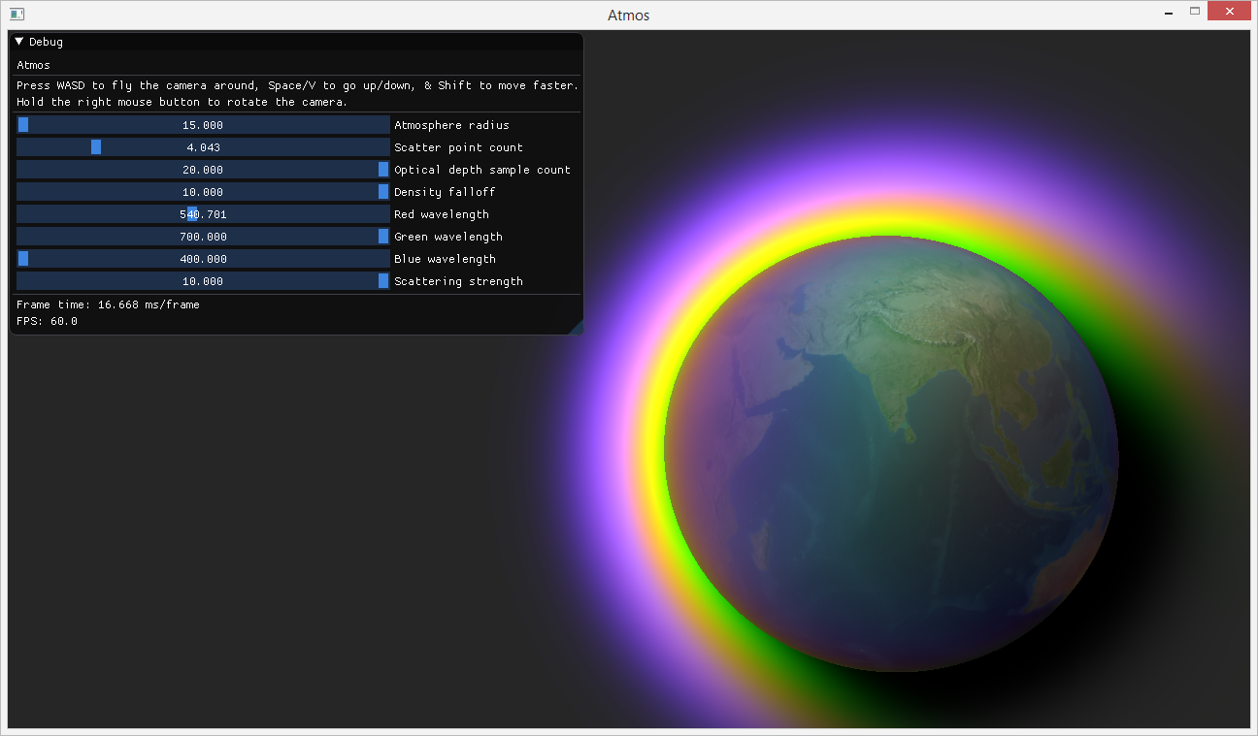Image resolution: width=1258 pixels, height=736 pixels.
Task: Click the 'Optical depth sample count' label
Action: (x=482, y=170)
